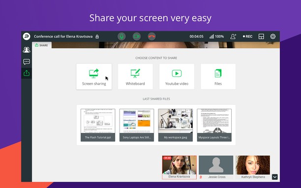Start recording with the REC button
Image resolution: width=301 pixels, height=188 pixels.
247,36
